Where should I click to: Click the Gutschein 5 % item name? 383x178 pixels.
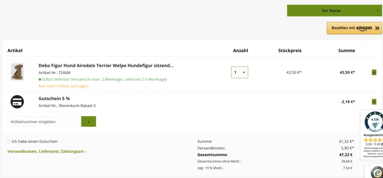click(x=54, y=99)
